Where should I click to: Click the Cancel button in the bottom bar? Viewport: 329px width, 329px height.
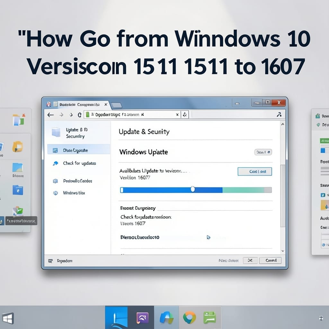270,260
